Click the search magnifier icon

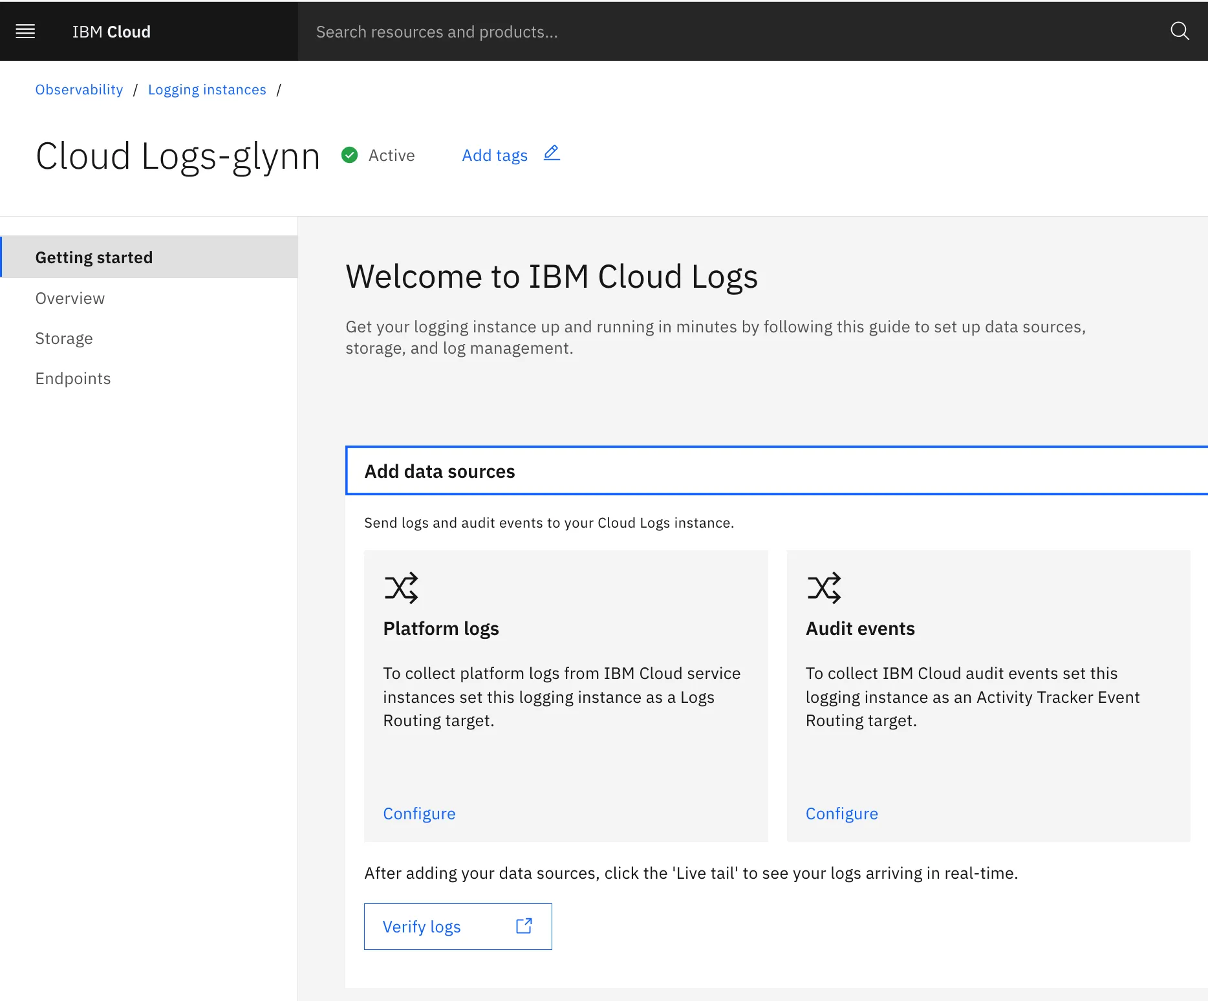[1180, 31]
